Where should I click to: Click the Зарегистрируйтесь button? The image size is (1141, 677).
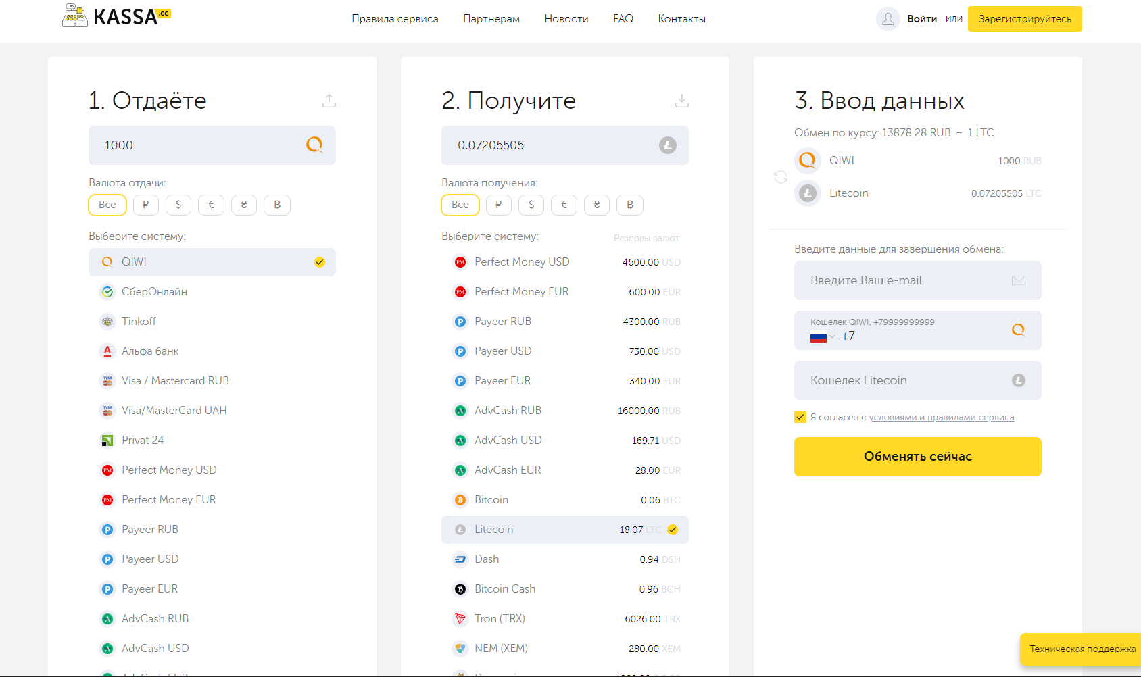coord(1025,19)
